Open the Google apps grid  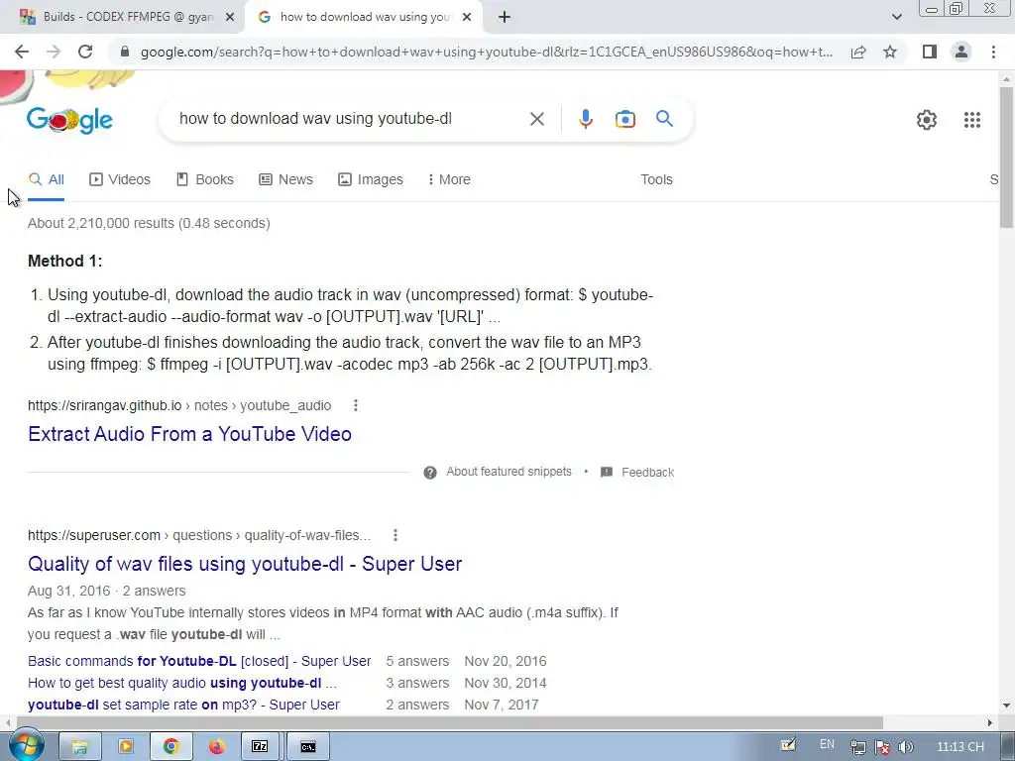click(x=971, y=120)
